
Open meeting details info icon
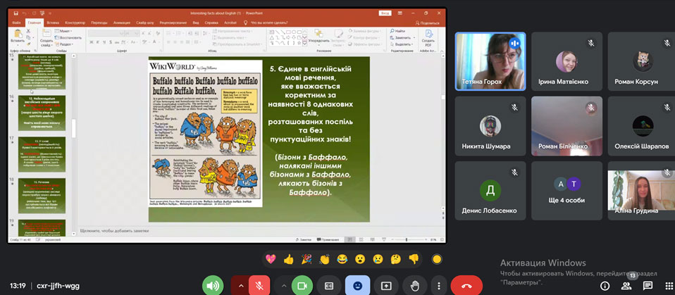[605, 286]
